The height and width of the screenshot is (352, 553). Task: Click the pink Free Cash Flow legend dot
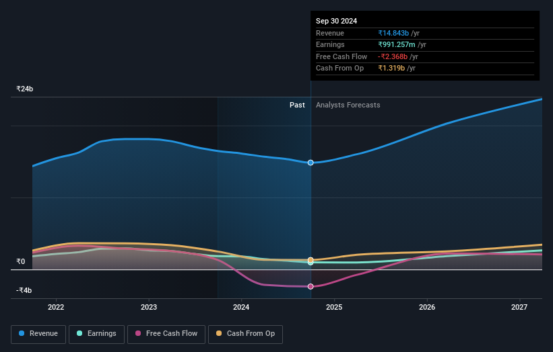point(138,333)
